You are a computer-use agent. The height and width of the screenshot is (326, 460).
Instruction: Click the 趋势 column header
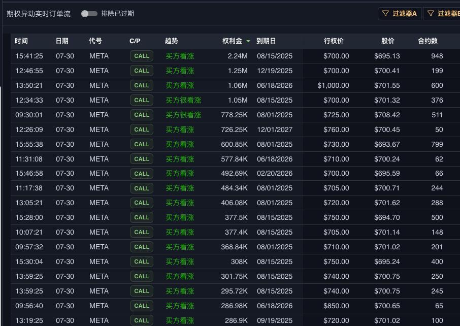point(172,41)
